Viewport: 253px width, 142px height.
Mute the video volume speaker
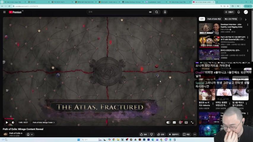click(x=13, y=122)
